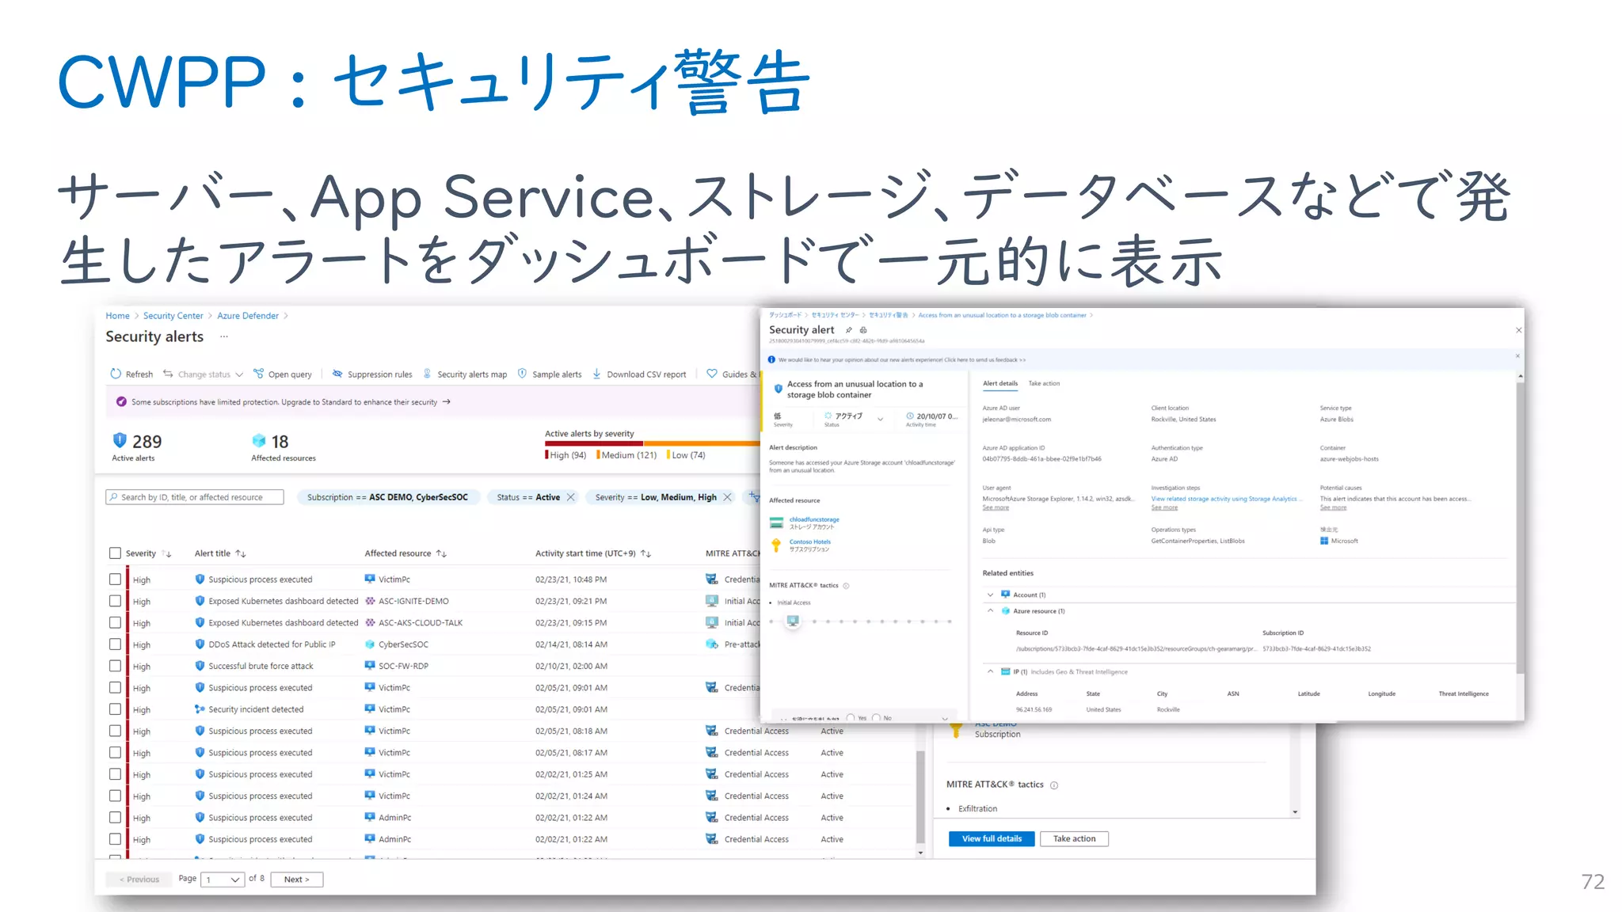
Task: Collapse the Azure resource (1) entity section
Action: tap(990, 610)
